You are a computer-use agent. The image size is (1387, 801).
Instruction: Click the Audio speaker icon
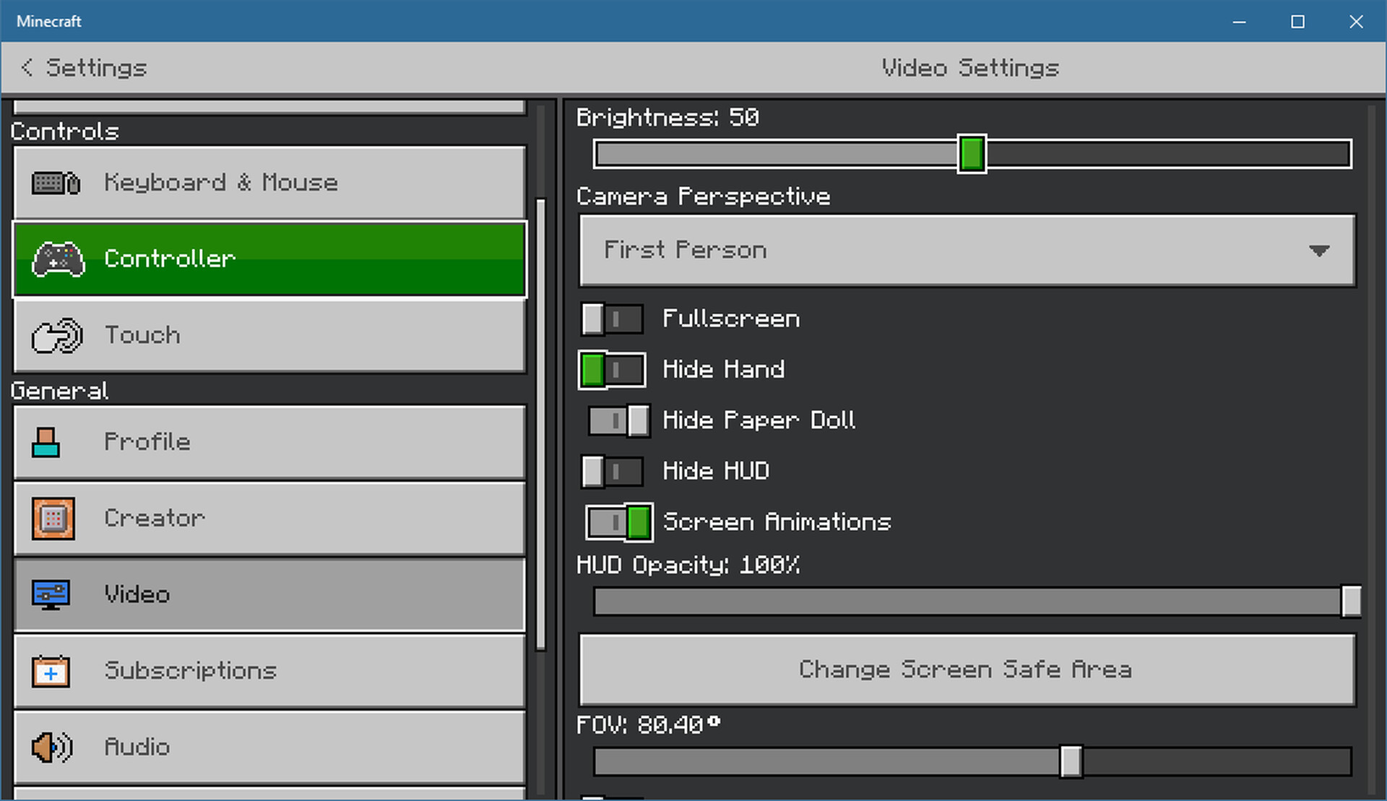coord(51,747)
